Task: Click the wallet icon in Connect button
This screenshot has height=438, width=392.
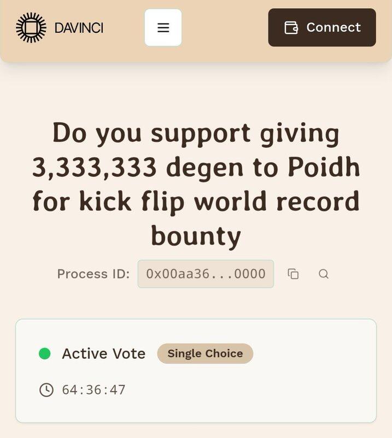Action: (291, 28)
